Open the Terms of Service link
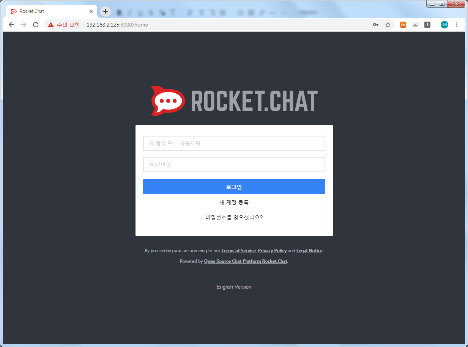Image resolution: width=468 pixels, height=347 pixels. pyautogui.click(x=238, y=251)
